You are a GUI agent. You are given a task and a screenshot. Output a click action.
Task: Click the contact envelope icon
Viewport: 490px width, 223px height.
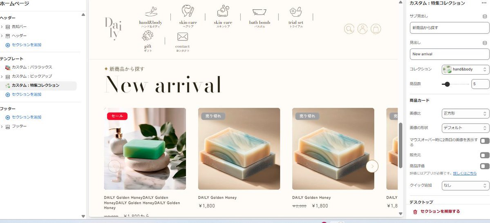[183, 37]
